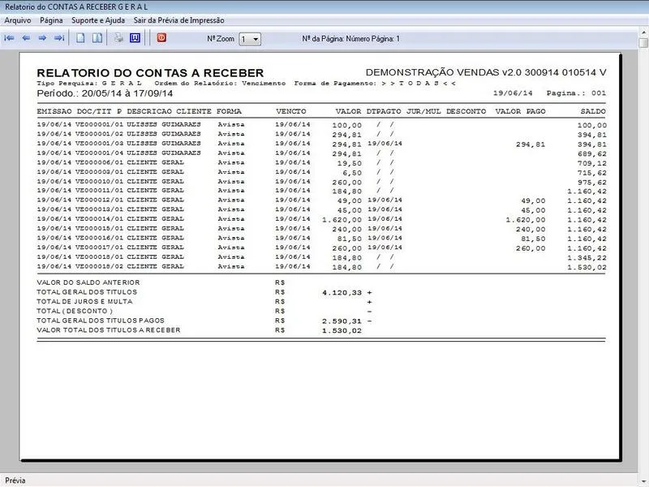Open the Suporte e Ajuda menu
649x487 pixels.
[x=97, y=19]
